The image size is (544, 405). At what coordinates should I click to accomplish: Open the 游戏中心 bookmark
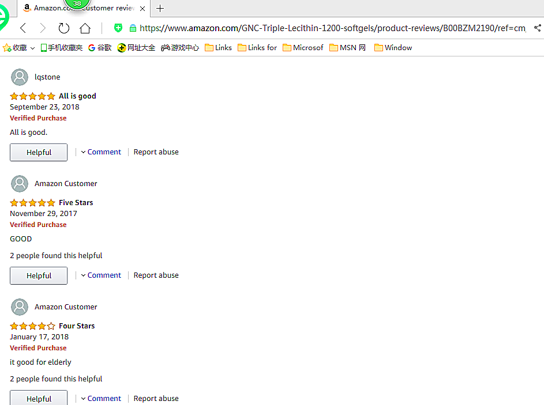[x=180, y=48]
